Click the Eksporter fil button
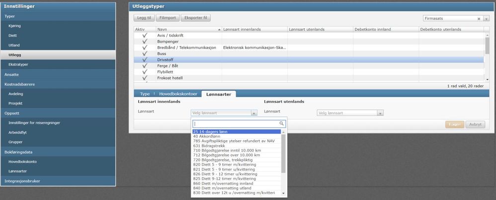The image size is (496, 200). pos(195,18)
